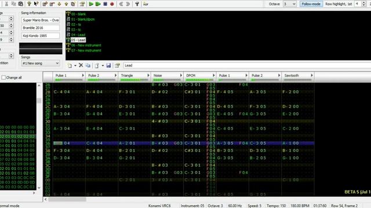
Task: Loop-play the pattern with double green arrow
Action: point(98,4)
